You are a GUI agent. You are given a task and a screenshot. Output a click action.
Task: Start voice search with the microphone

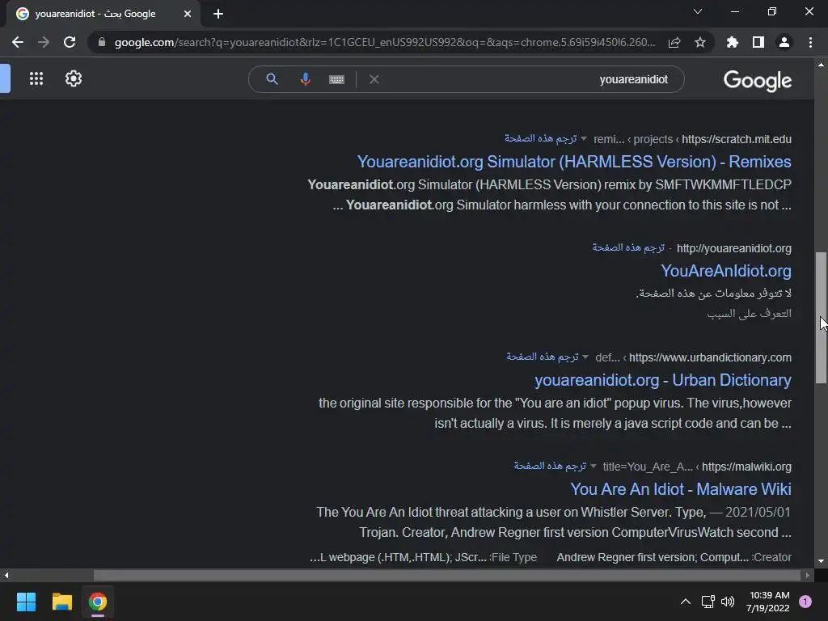coord(305,79)
